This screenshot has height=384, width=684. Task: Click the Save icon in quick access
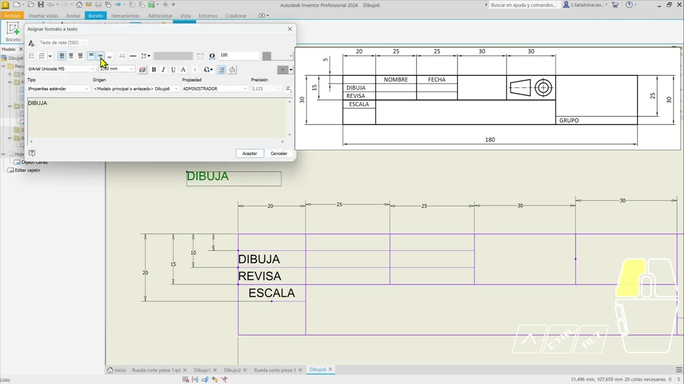(x=41, y=5)
